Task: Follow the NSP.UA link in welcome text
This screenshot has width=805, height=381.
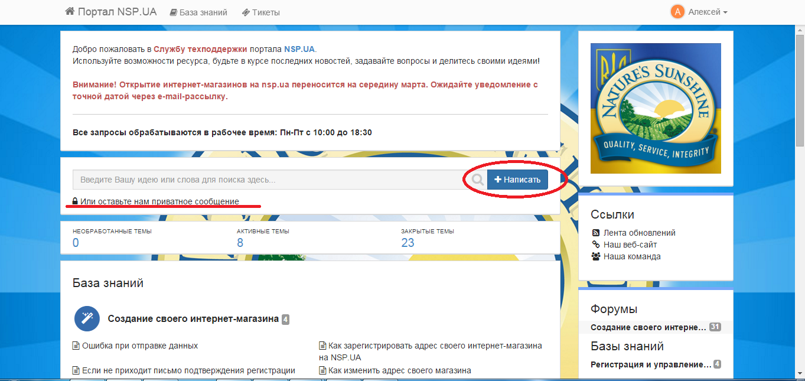Action: pos(299,49)
